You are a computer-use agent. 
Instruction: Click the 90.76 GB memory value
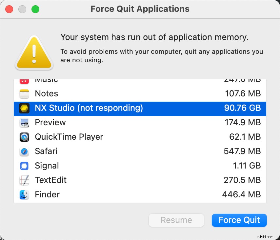click(x=242, y=108)
